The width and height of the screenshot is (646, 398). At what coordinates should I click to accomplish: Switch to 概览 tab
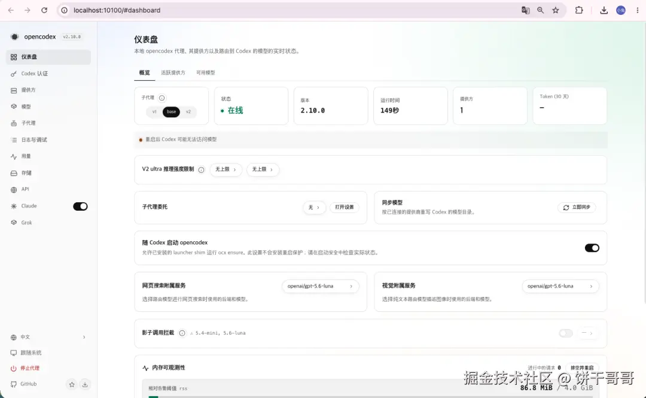(x=144, y=72)
